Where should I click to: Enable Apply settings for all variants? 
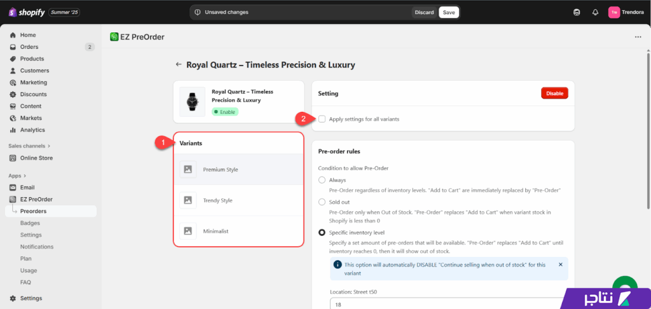coord(322,119)
